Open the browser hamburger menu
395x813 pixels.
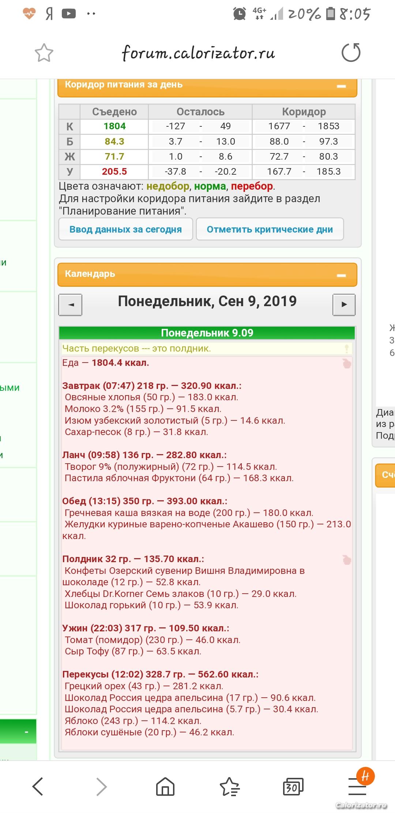(x=357, y=786)
